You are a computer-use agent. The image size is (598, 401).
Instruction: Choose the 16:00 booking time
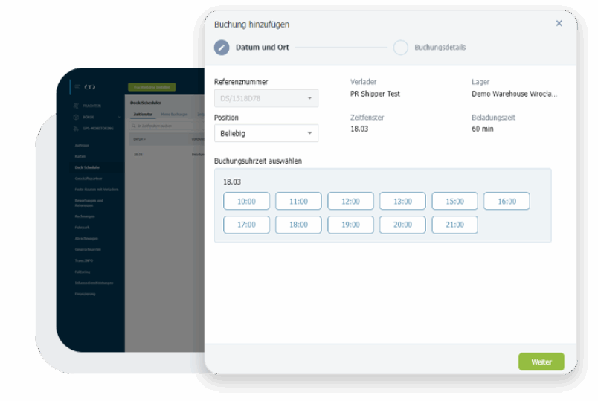(507, 202)
